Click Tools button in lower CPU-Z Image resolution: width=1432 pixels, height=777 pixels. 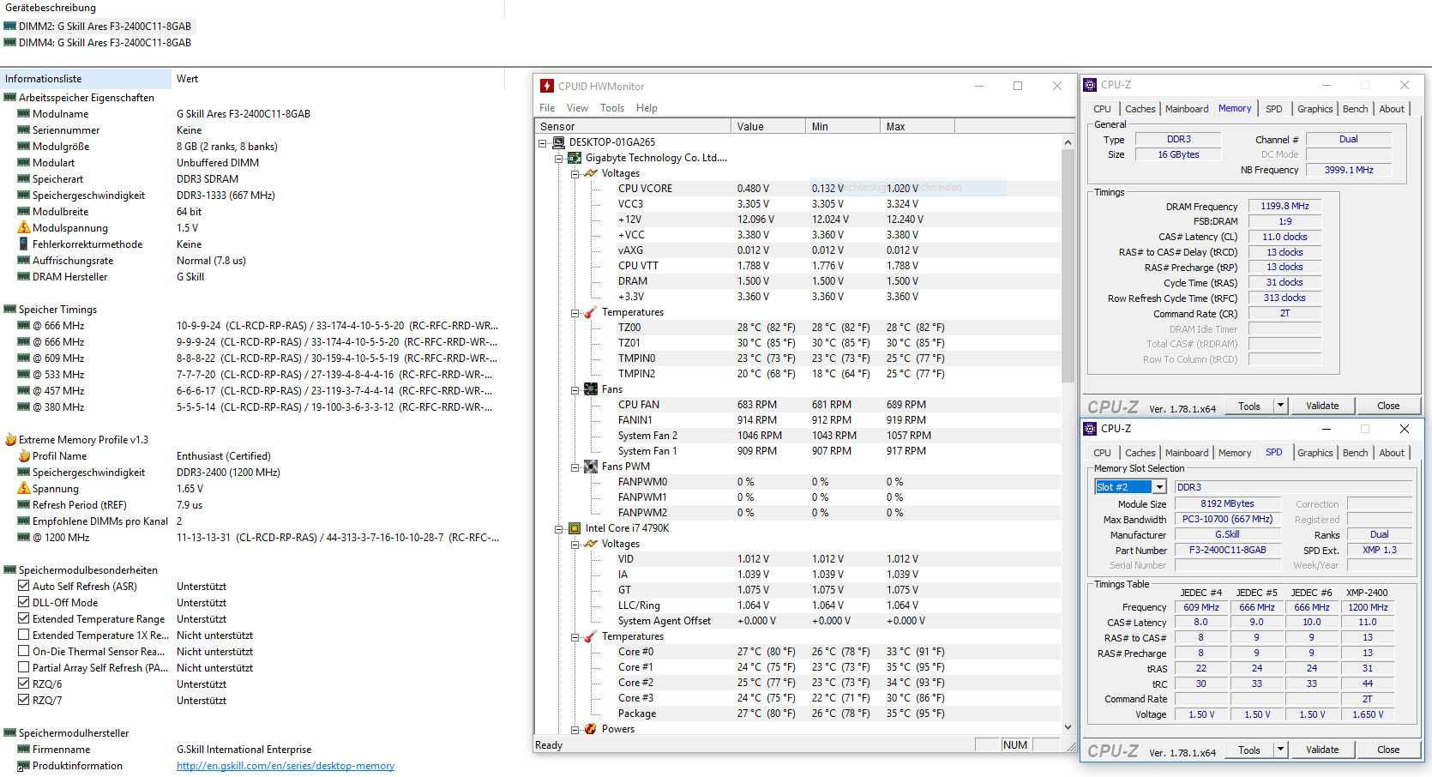tap(1249, 750)
